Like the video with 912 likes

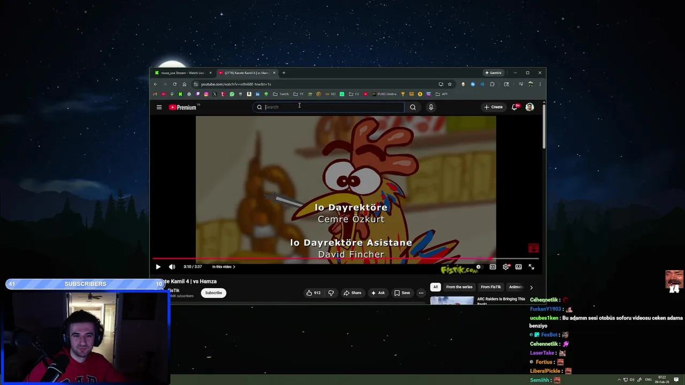click(x=314, y=292)
